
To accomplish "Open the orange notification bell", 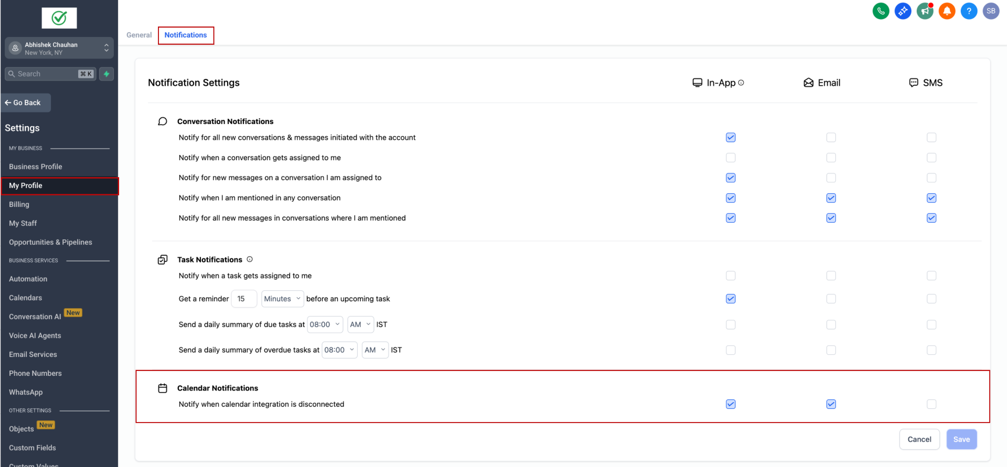I will (x=947, y=11).
